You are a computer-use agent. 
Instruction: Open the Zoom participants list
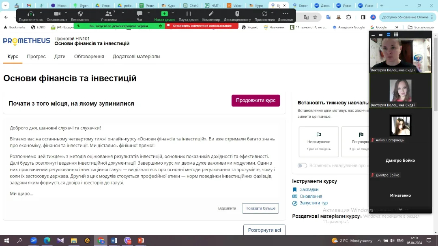[108, 14]
